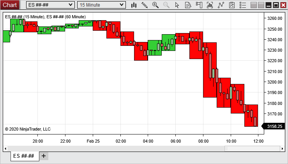Open the Chart Trader icon
288x164 pixels.
pyautogui.click(x=199, y=5)
